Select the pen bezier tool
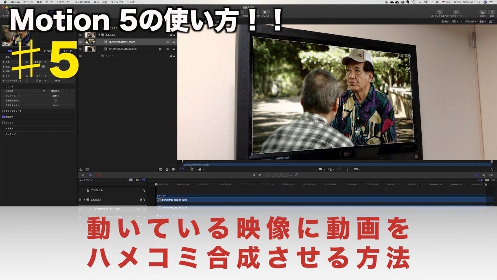497x280 pixels. pos(330,169)
